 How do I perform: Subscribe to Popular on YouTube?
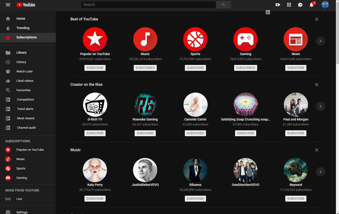(x=95, y=68)
